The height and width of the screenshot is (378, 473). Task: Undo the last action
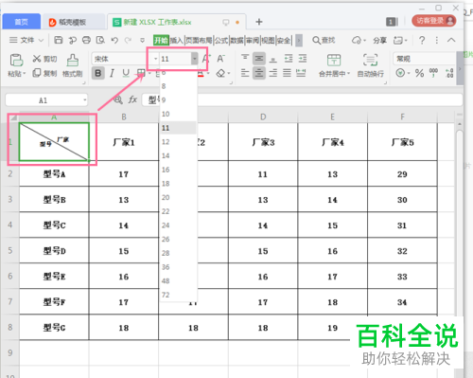click(114, 40)
